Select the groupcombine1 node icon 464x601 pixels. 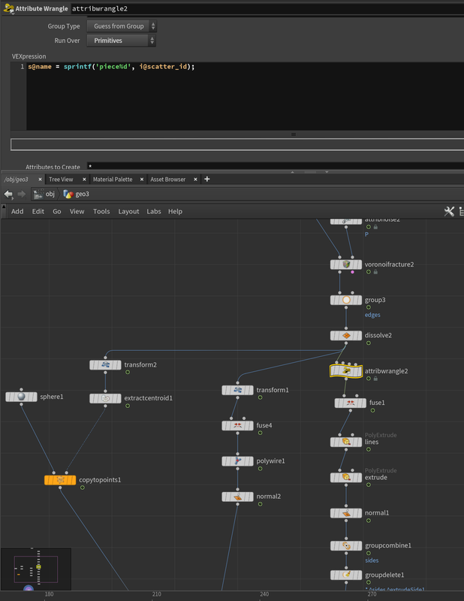pos(346,545)
